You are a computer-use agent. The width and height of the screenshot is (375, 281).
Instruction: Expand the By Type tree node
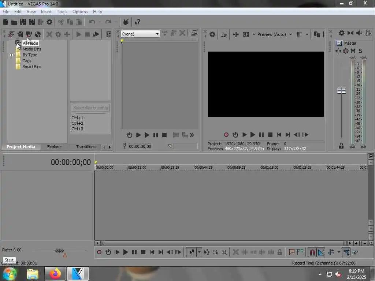click(x=11, y=55)
